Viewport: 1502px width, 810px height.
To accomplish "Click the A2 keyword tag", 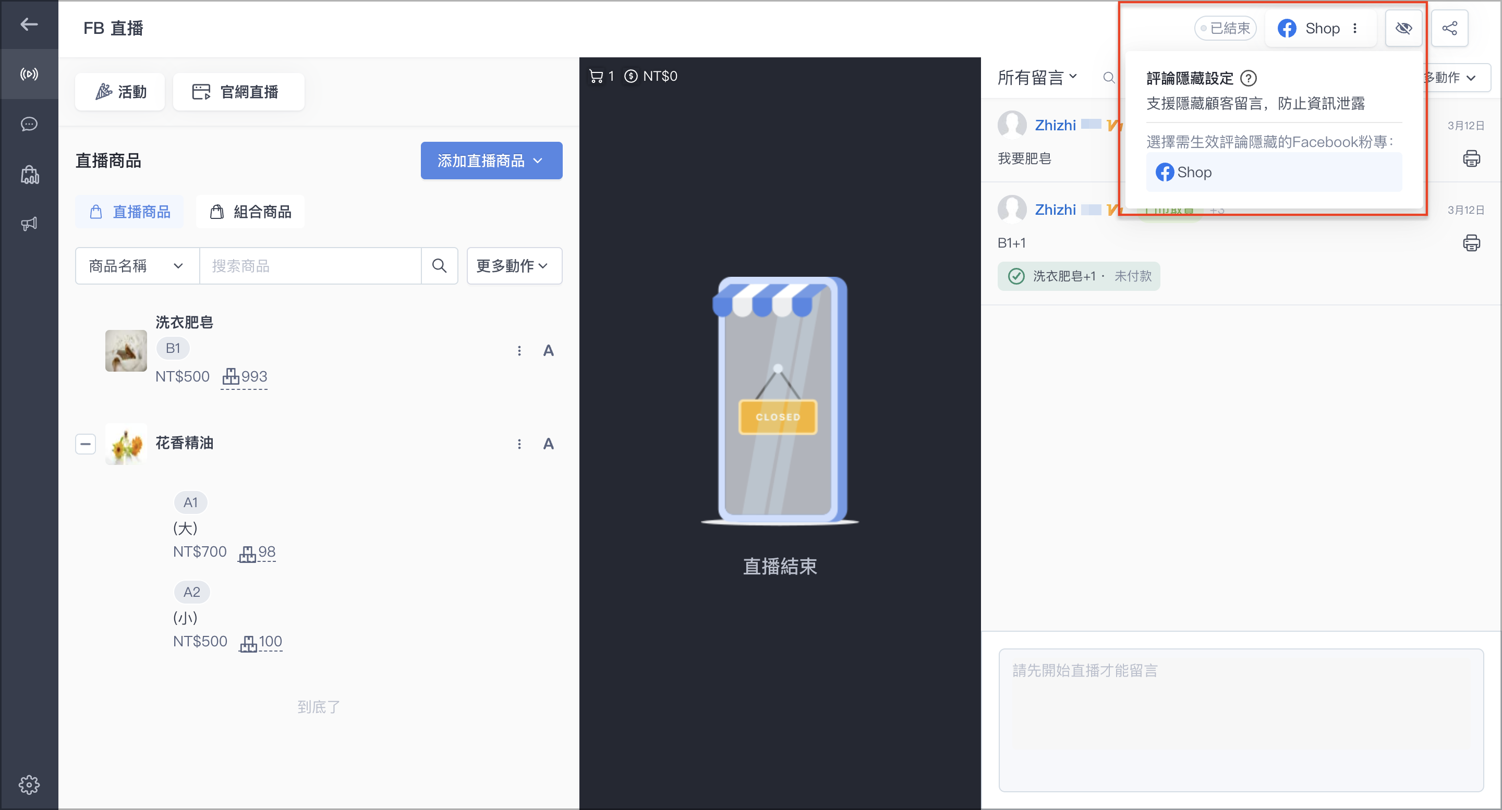I will click(191, 593).
